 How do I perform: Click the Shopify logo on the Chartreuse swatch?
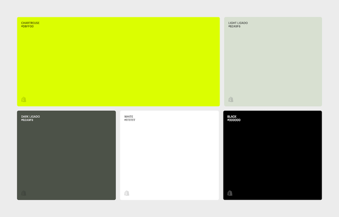[23, 99]
